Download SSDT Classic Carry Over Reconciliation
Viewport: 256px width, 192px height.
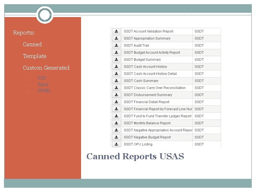coord(116,88)
